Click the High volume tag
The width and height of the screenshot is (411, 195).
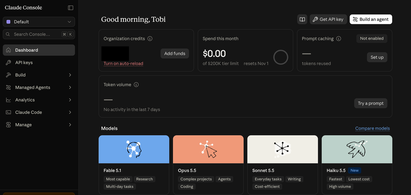(x=340, y=186)
